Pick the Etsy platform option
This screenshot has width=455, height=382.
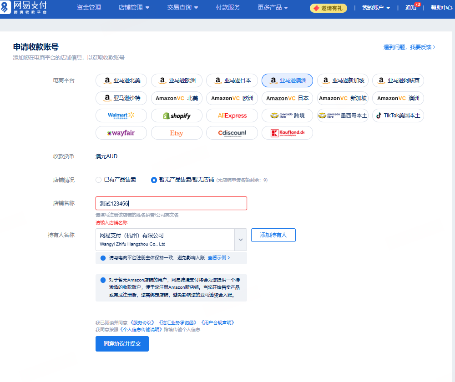[177, 133]
